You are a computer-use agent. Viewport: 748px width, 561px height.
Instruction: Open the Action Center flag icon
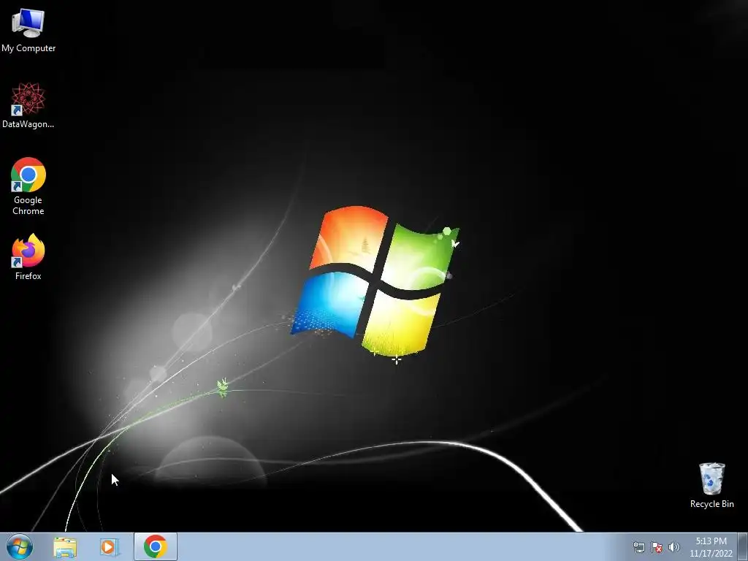(657, 547)
